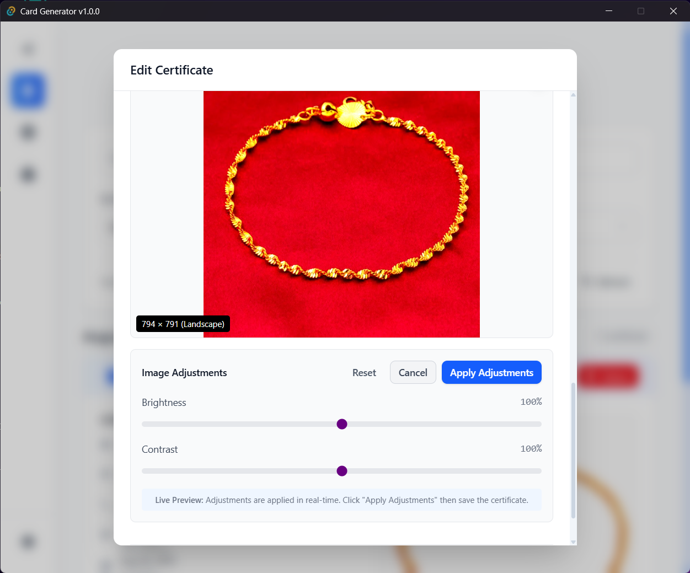This screenshot has width=690, height=573.
Task: Click the Brightness slider handle
Action: click(342, 424)
